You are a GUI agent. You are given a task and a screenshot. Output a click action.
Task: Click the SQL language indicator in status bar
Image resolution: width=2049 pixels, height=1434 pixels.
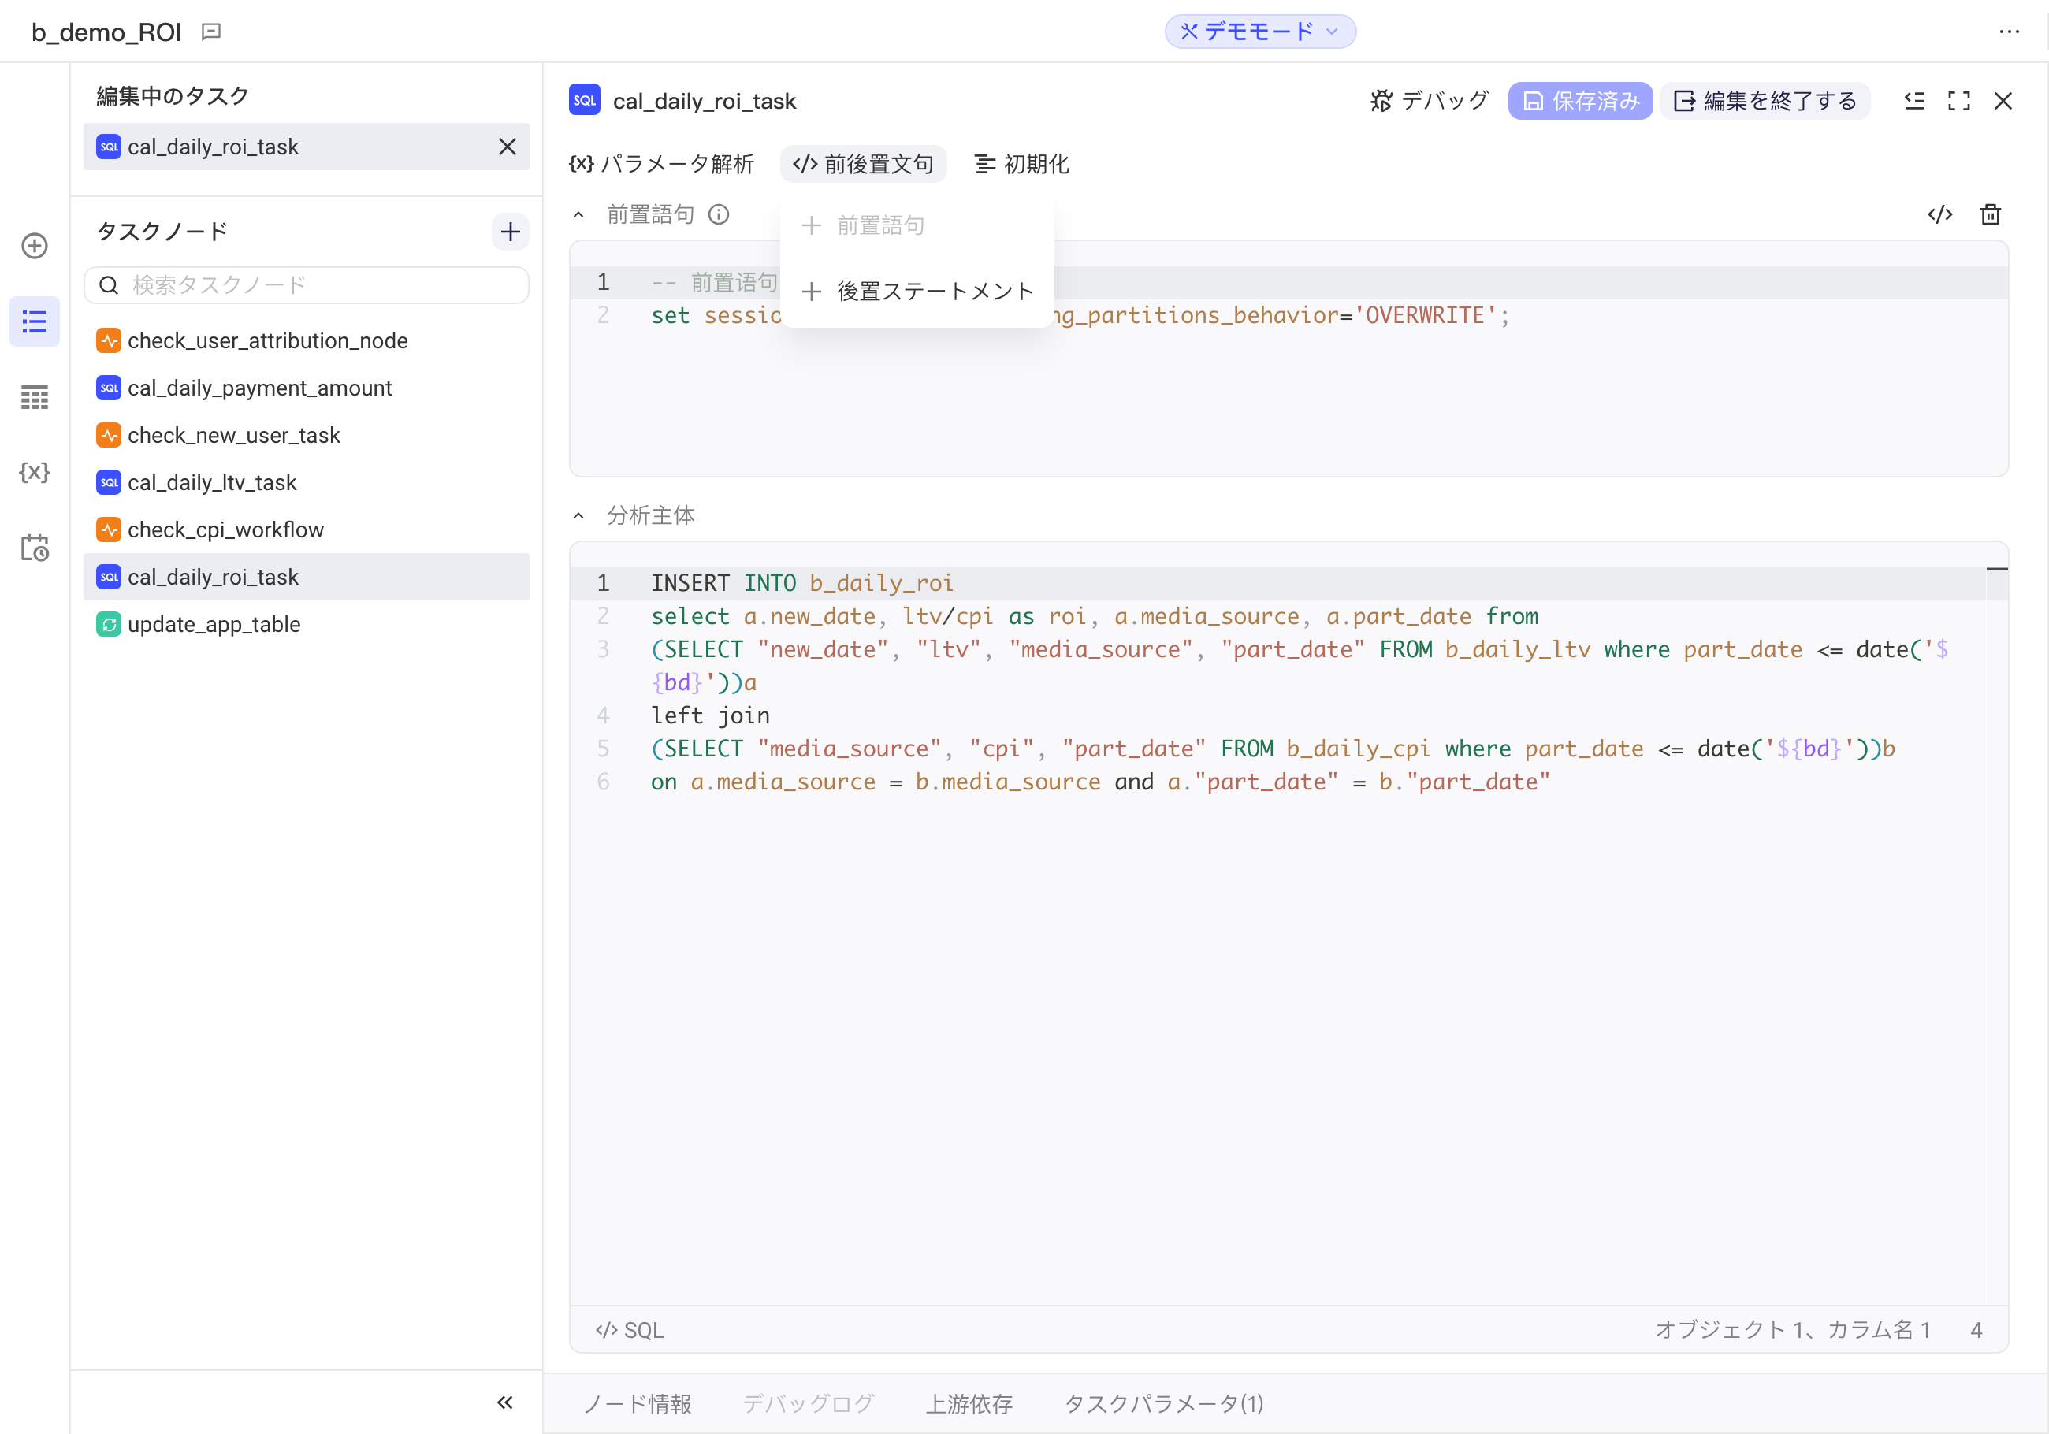(x=629, y=1329)
